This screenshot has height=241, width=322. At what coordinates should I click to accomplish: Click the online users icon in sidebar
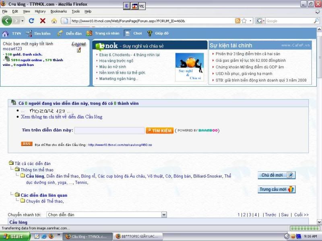[x=7, y=59]
